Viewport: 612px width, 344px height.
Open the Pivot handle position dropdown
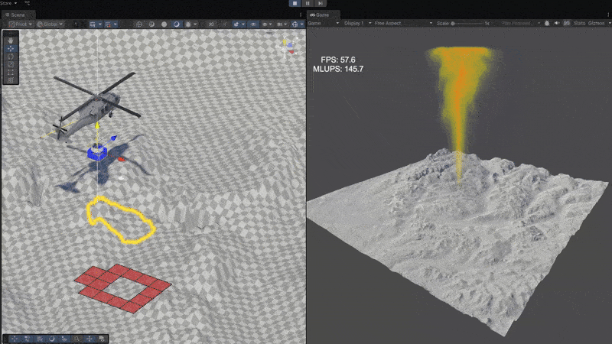20,24
